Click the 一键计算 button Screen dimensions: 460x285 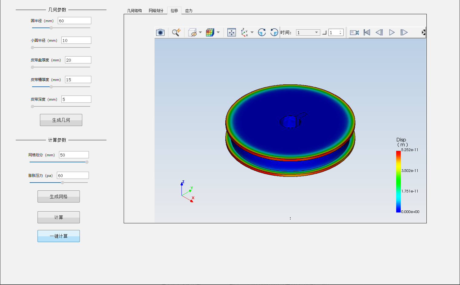tap(59, 236)
